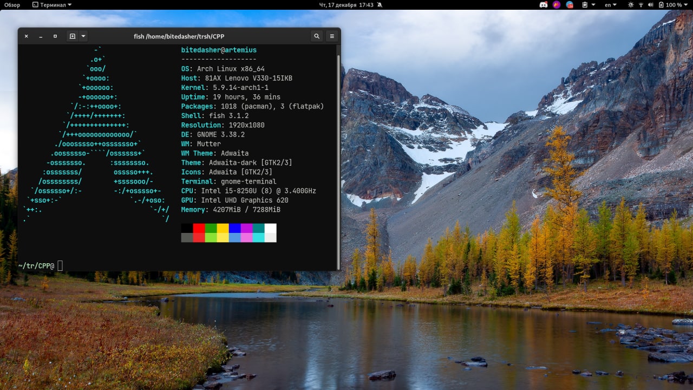Click the DE: GNOME 3.38.2 line
Image resolution: width=693 pixels, height=390 pixels.
[213, 134]
